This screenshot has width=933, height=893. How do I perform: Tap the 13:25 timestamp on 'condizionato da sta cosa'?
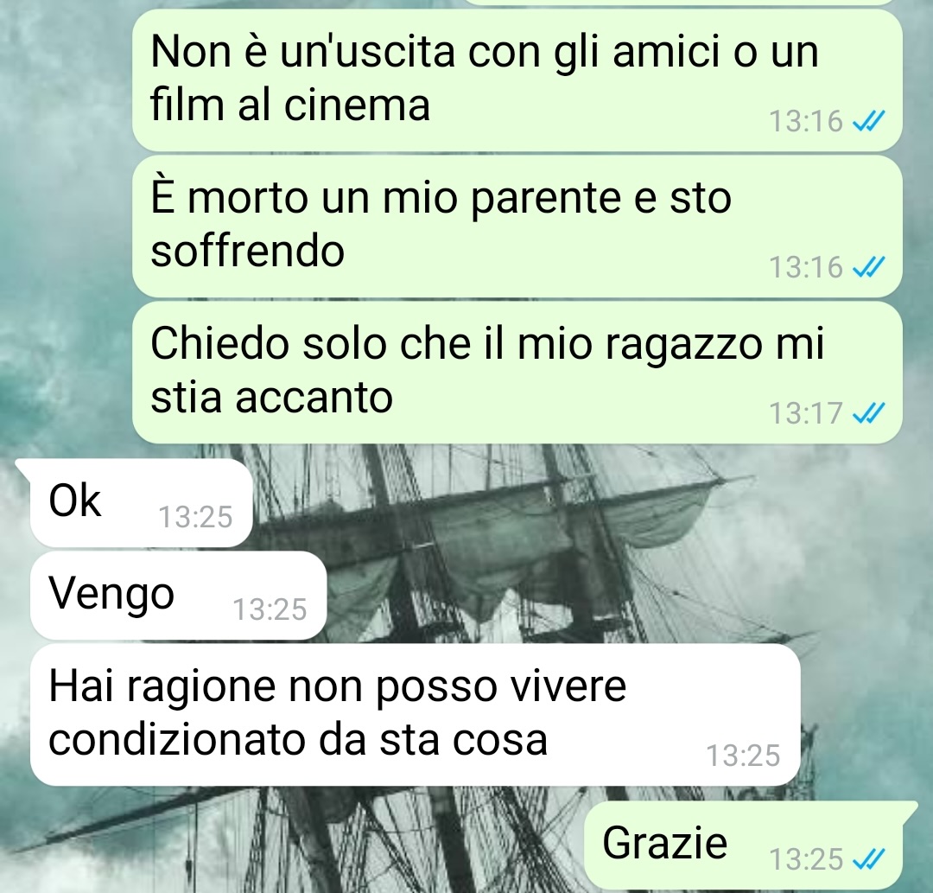743,756
